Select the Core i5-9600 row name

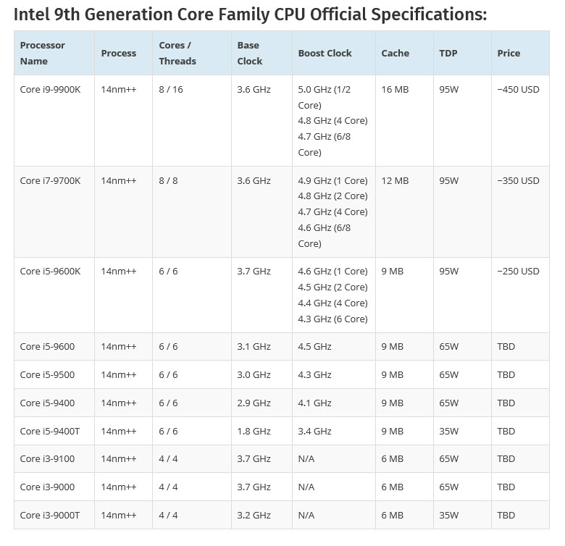point(47,346)
